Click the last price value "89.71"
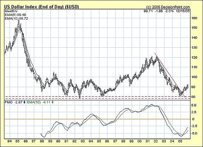The width and height of the screenshot is (203, 147). (x=148, y=11)
